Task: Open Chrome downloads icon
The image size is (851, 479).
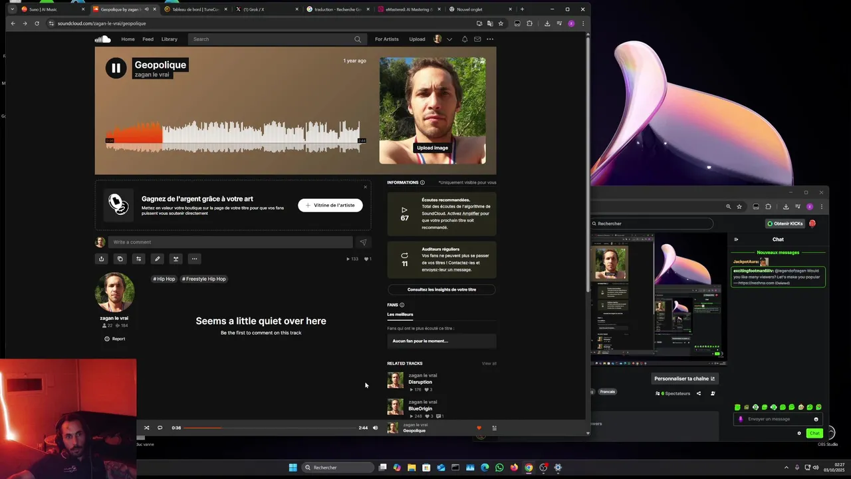Action: click(x=547, y=23)
